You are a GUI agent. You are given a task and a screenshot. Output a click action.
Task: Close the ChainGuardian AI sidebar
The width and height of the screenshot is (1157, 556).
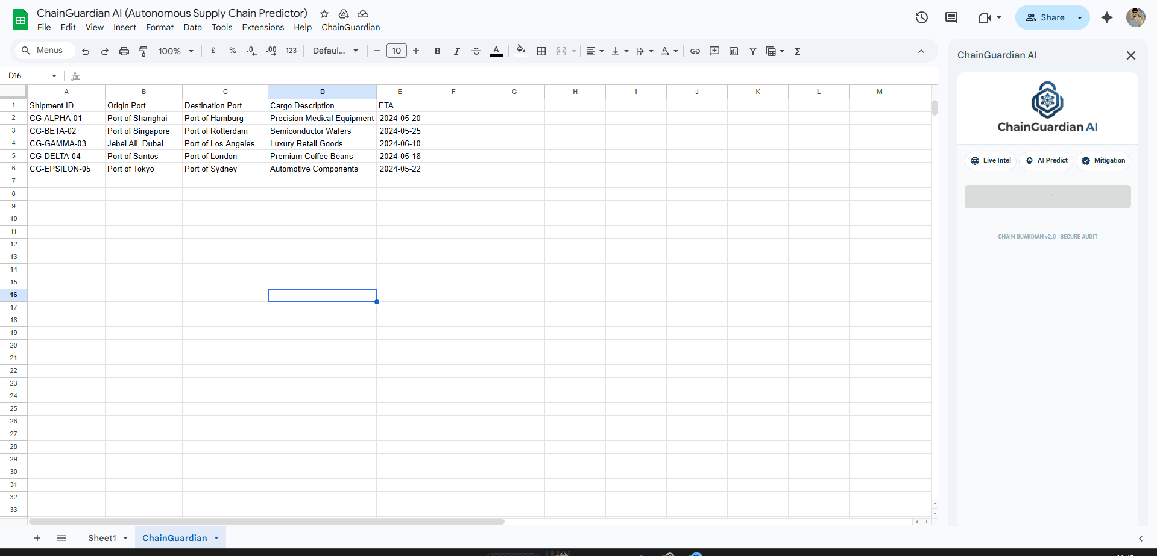click(1131, 55)
